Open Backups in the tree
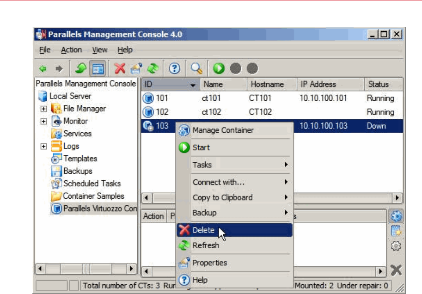Screen dimensions: 422x294 pyautogui.click(x=72, y=171)
